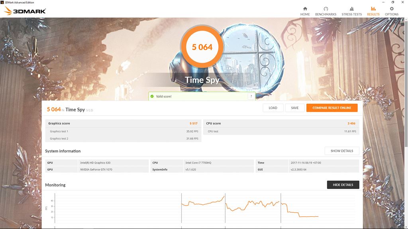Click the green valid score checkmark icon
The width and height of the screenshot is (408, 229).
[152, 96]
